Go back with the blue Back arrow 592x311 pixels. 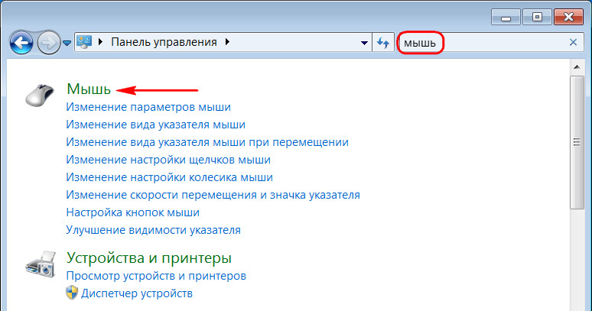click(21, 43)
